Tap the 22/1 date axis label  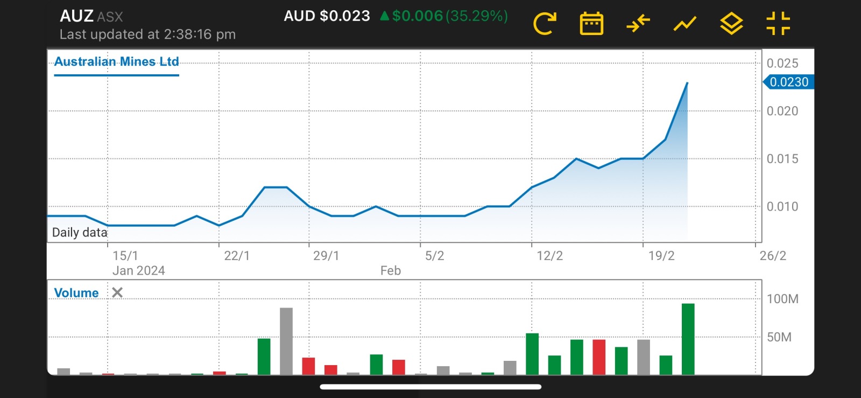click(x=237, y=256)
